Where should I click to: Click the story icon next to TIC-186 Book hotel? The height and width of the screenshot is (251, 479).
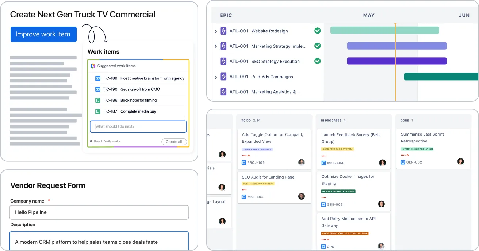click(97, 100)
